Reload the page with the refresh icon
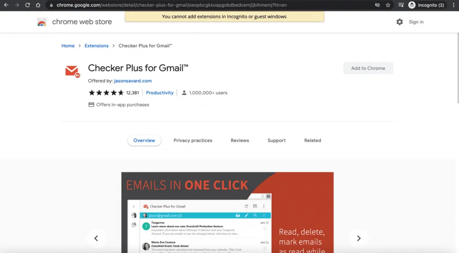Image resolution: width=459 pixels, height=253 pixels. click(x=27, y=5)
